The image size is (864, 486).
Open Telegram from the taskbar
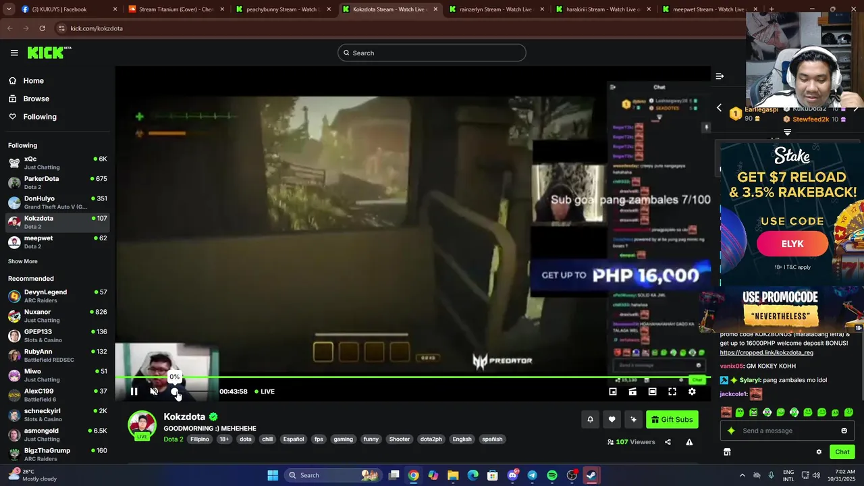pos(532,475)
